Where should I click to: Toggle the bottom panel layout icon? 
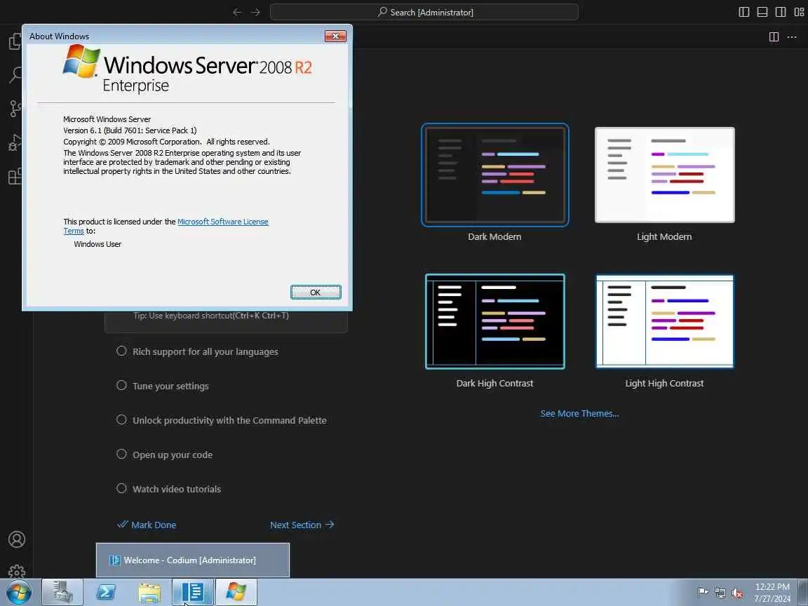(x=762, y=12)
